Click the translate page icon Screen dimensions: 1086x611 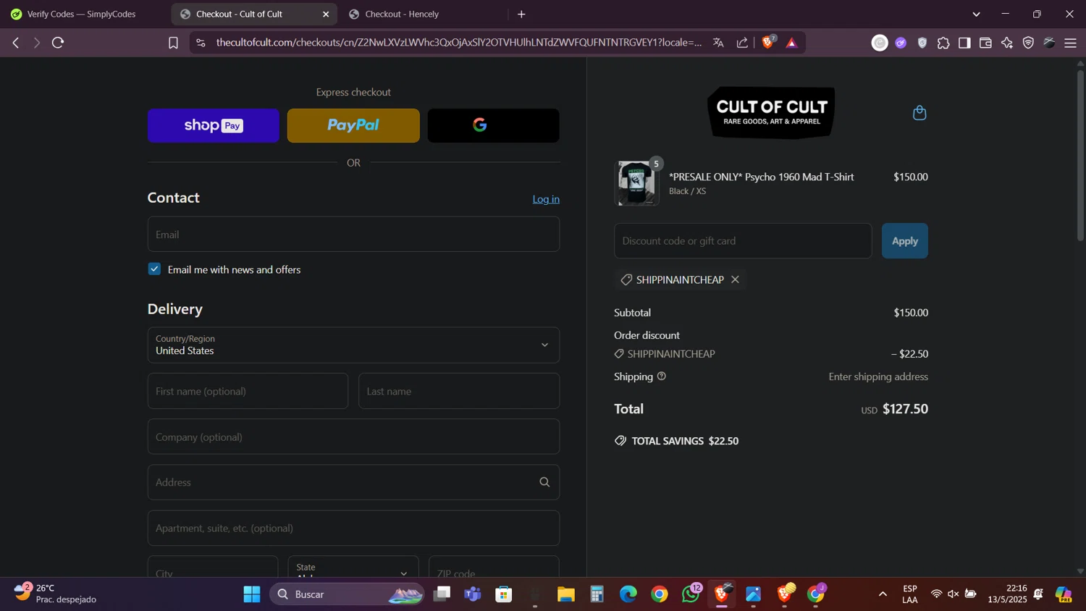click(x=718, y=43)
